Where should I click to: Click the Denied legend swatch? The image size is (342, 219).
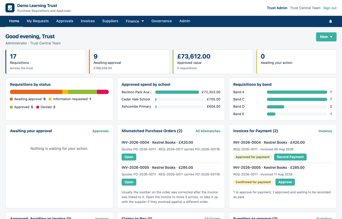(x=38, y=107)
